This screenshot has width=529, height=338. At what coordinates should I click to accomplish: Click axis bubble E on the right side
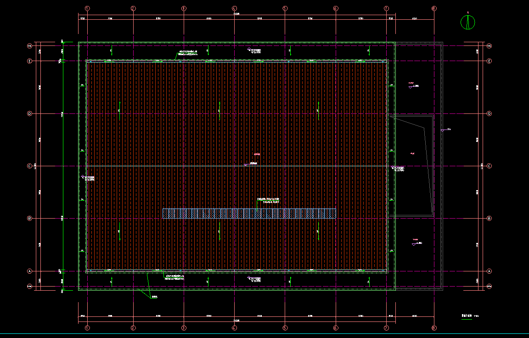489,61
